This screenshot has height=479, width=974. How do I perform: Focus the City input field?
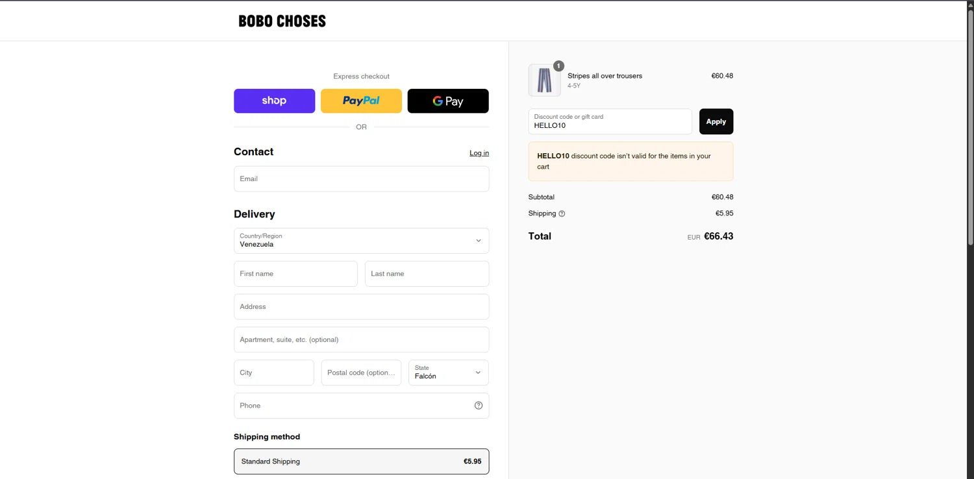(x=273, y=373)
